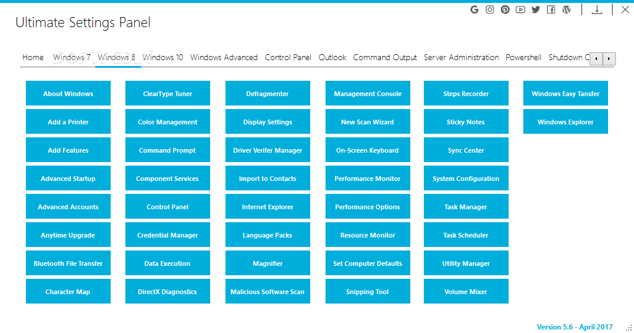Start the Magnifier
This screenshot has width=634, height=333.
pos(268,263)
